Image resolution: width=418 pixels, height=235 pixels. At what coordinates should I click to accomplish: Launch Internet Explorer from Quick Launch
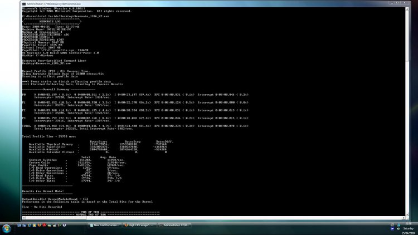click(30, 225)
